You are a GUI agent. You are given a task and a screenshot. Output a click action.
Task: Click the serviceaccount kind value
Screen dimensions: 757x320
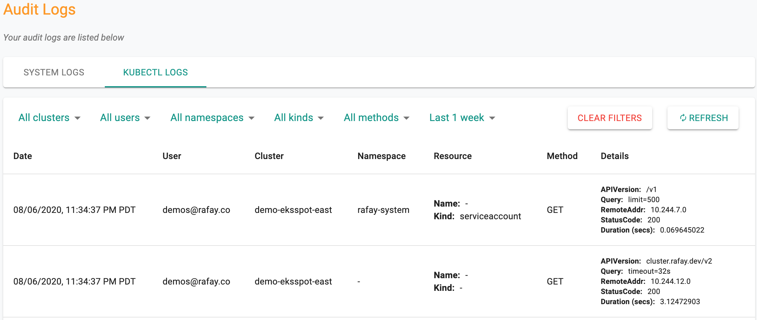[x=490, y=216]
